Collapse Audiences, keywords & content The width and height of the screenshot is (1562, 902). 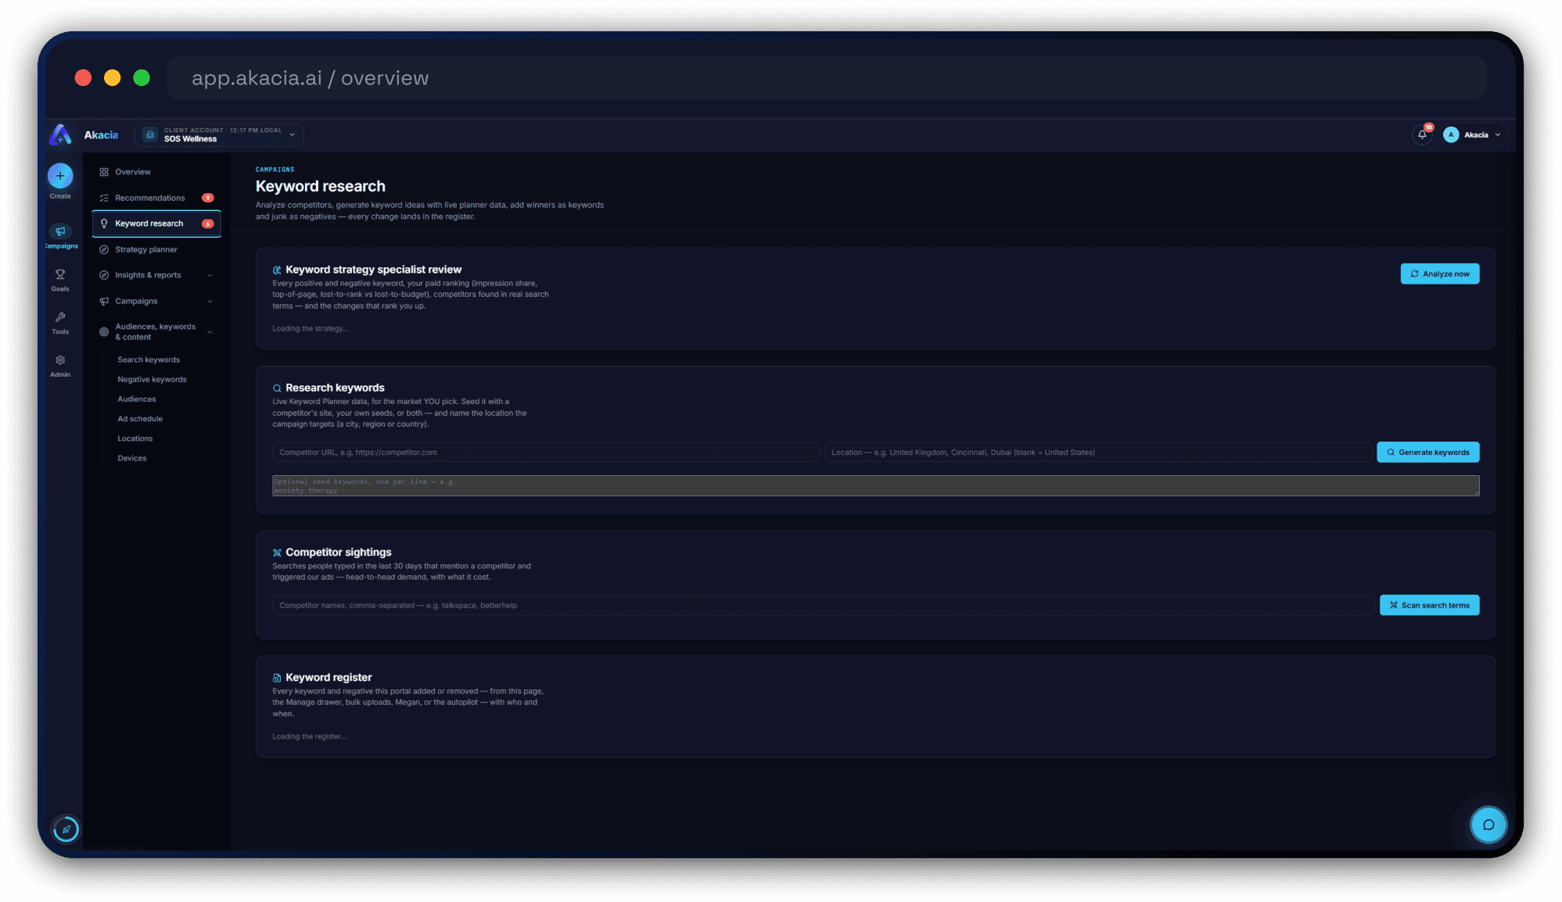[x=156, y=331]
